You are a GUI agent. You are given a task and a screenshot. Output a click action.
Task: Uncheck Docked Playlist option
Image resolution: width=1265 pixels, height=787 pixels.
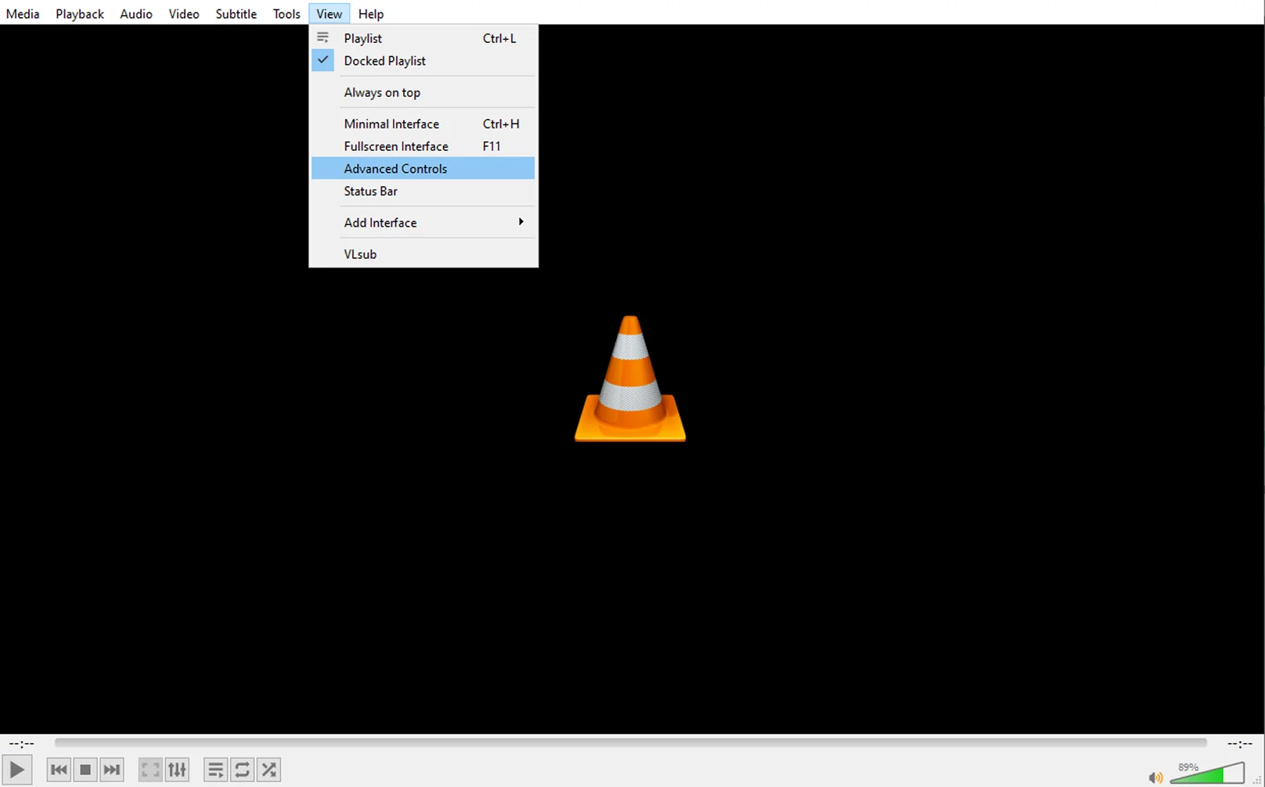(x=423, y=60)
